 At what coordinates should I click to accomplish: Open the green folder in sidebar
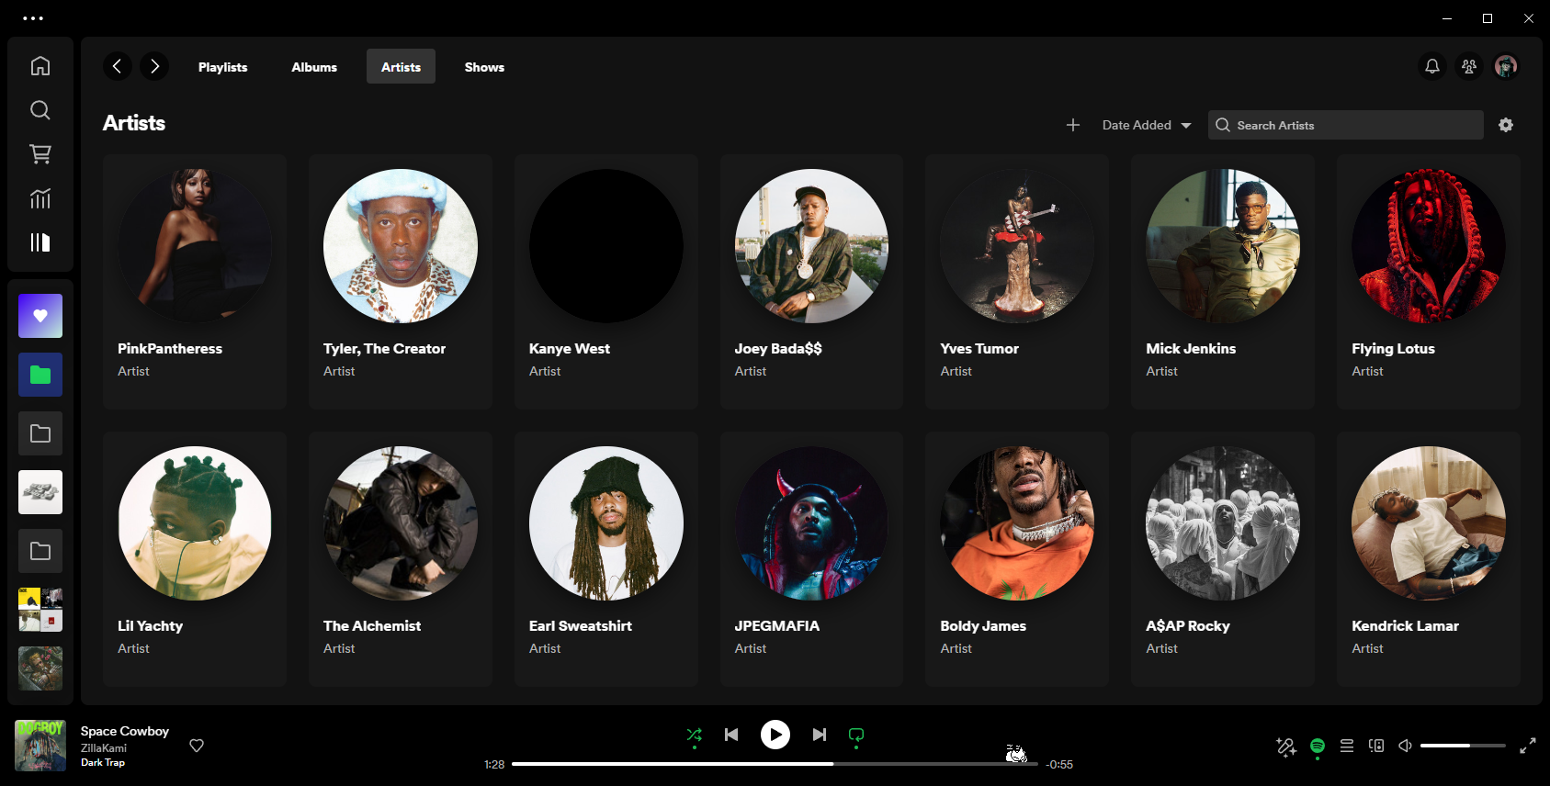tap(40, 375)
